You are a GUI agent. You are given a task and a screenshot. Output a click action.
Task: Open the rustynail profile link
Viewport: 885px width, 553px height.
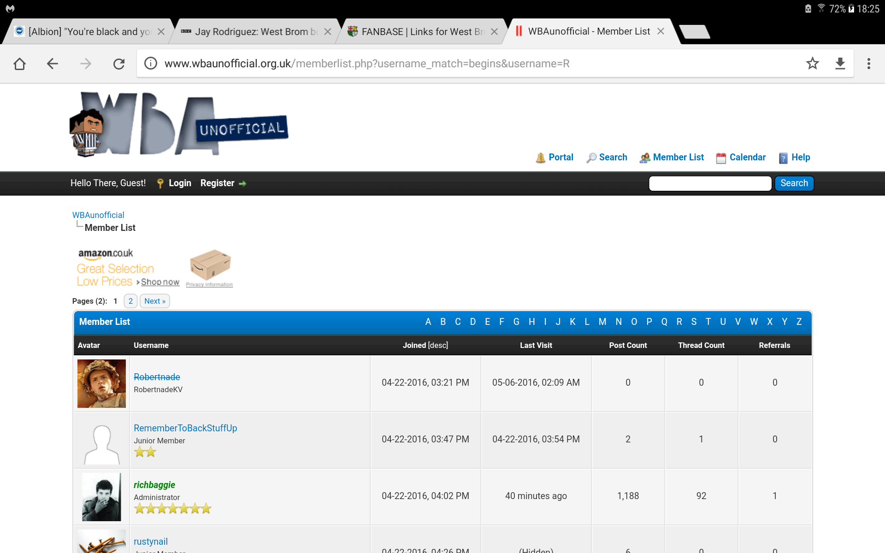click(151, 541)
